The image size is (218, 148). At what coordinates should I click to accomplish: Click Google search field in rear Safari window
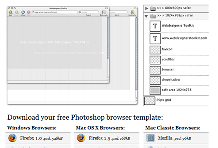[x=118, y=12]
